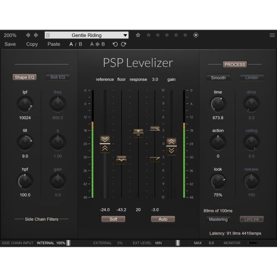Click Copy in the toolbar

coord(32,44)
